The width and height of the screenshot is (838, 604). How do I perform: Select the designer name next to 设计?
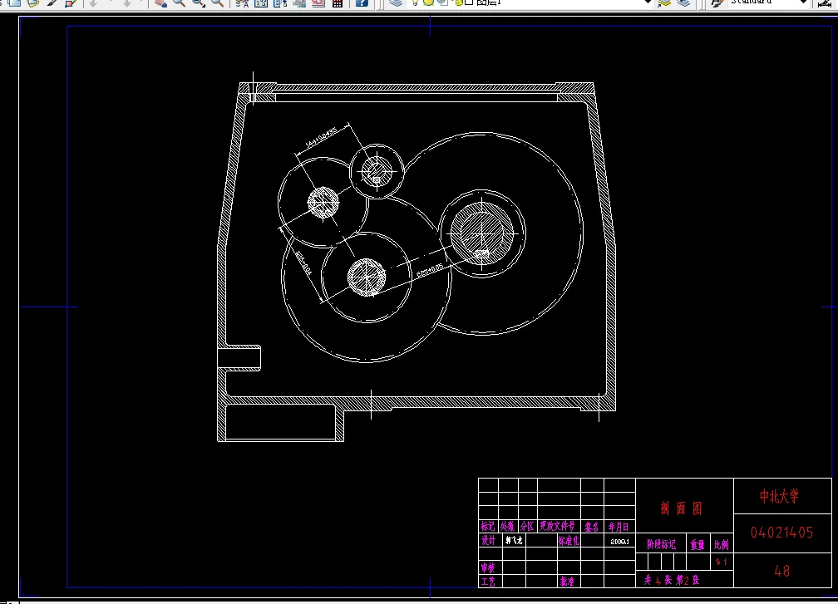514,541
